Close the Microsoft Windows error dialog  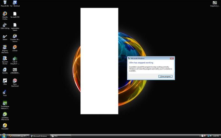click(x=172, y=58)
